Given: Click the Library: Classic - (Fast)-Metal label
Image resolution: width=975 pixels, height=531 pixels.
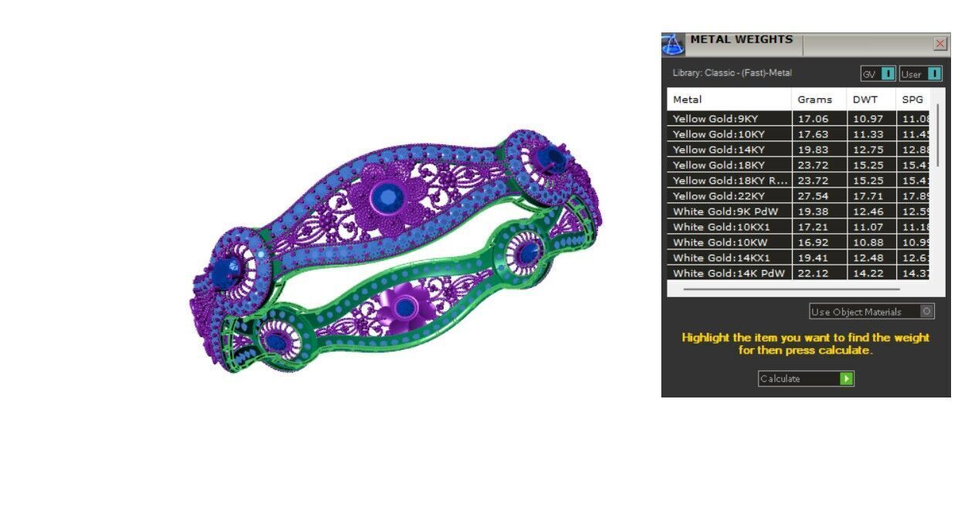Looking at the screenshot, I should click(732, 73).
